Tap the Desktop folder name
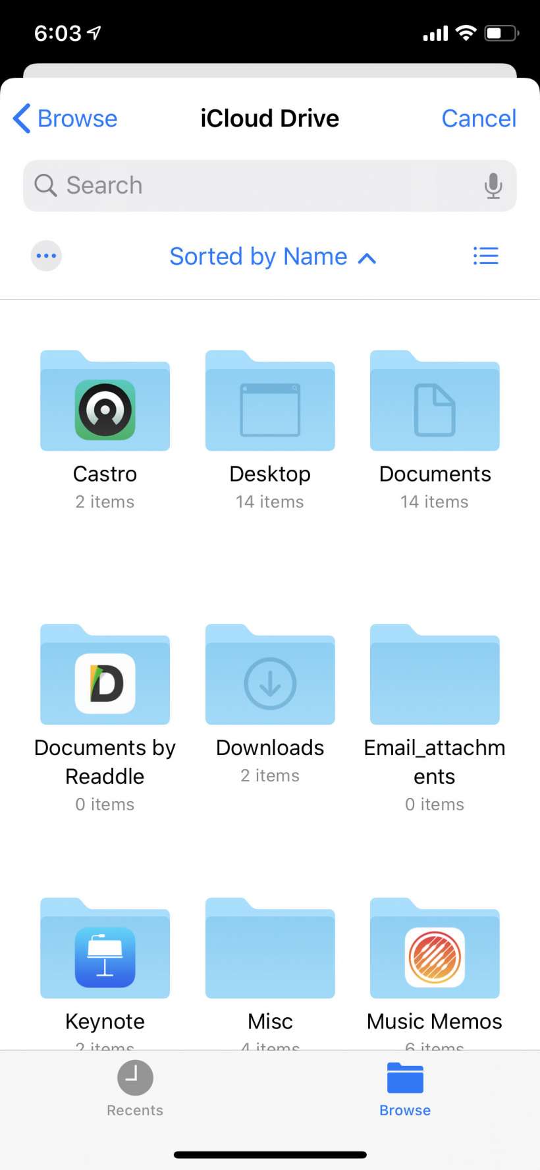This screenshot has height=1170, width=540. click(270, 474)
